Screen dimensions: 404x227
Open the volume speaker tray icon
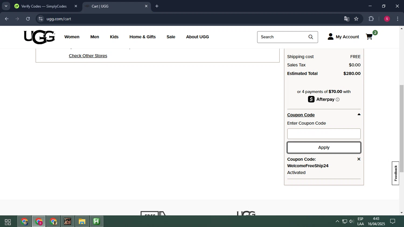(x=351, y=221)
